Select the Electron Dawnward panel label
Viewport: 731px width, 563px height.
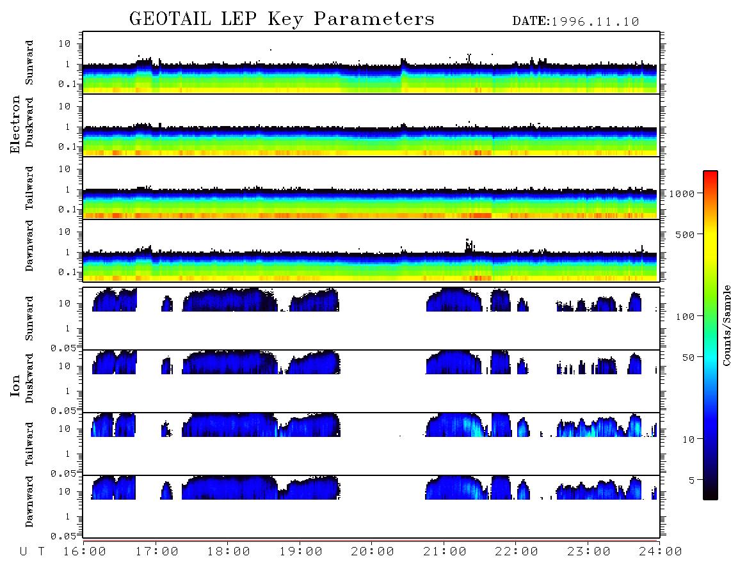(29, 246)
